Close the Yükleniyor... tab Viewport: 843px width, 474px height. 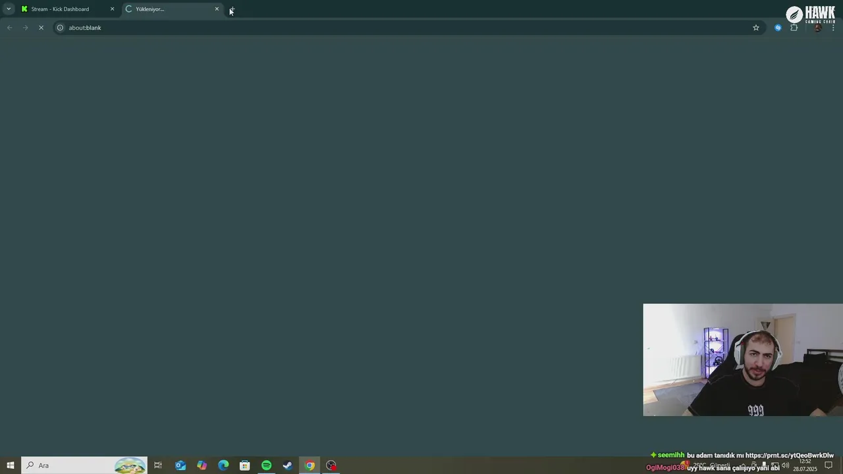coord(217,9)
